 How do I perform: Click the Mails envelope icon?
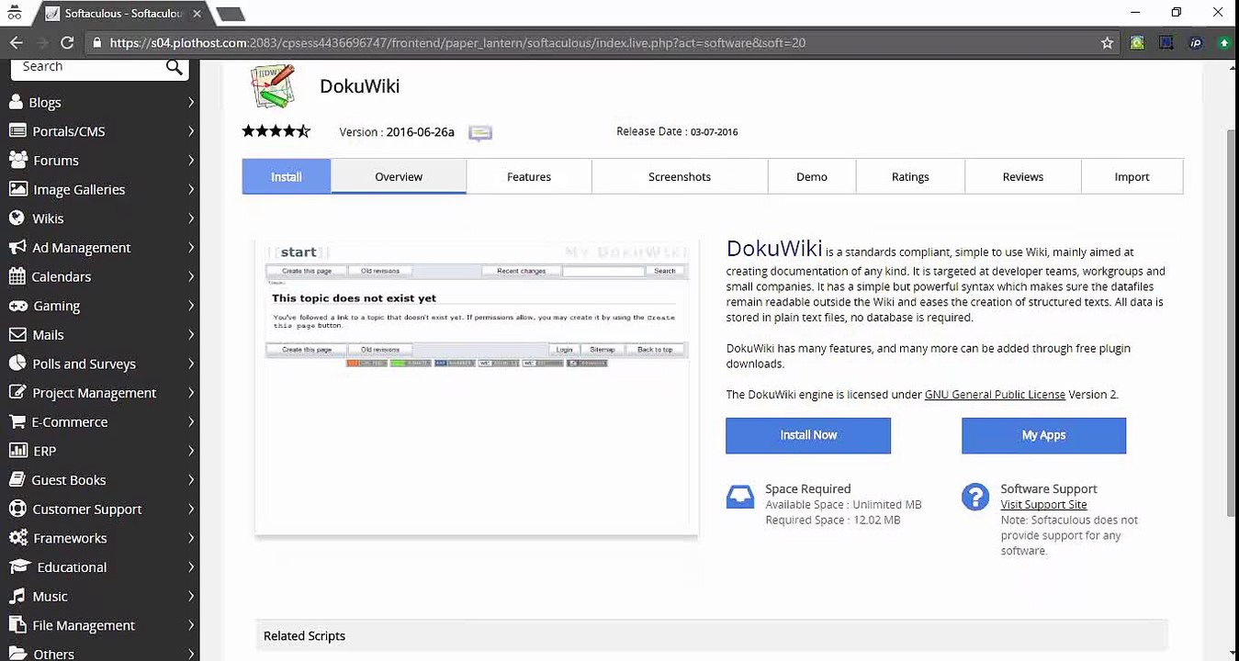click(x=17, y=334)
